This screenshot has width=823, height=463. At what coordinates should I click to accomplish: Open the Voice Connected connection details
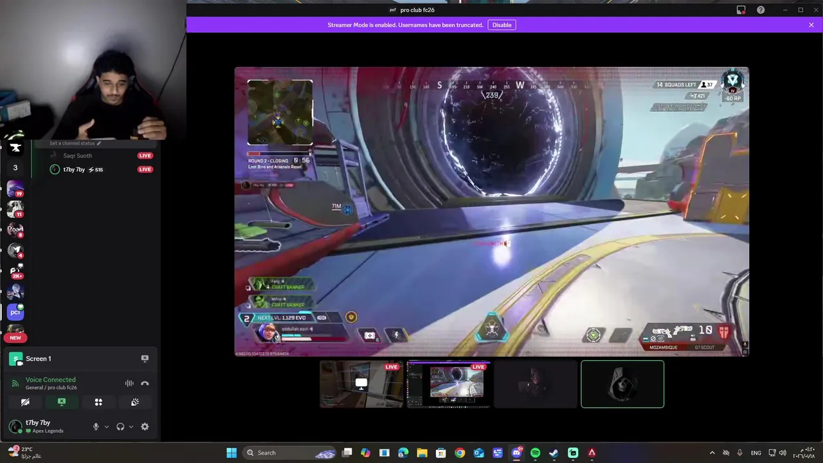(x=50, y=380)
